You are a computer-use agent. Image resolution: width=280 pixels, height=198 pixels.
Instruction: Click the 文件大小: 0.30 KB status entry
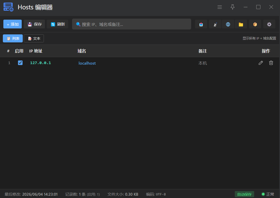point(123,194)
